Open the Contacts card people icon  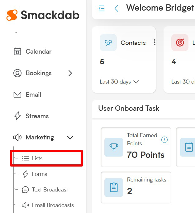[x=108, y=43]
